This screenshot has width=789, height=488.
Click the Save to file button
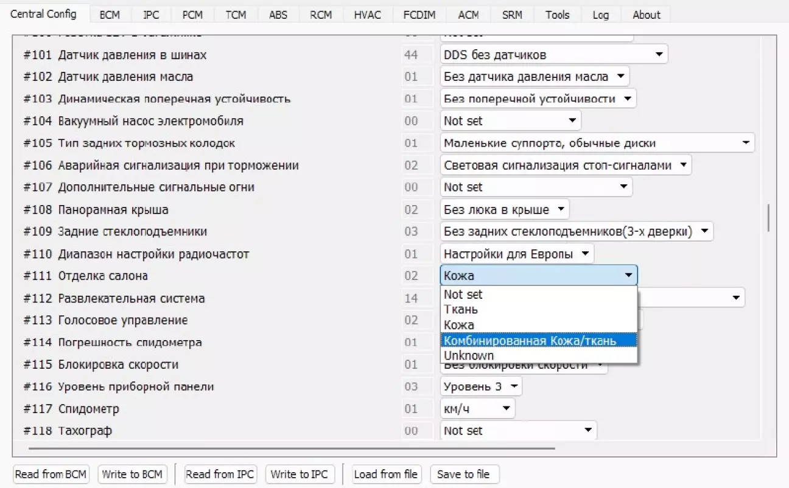pos(463,474)
